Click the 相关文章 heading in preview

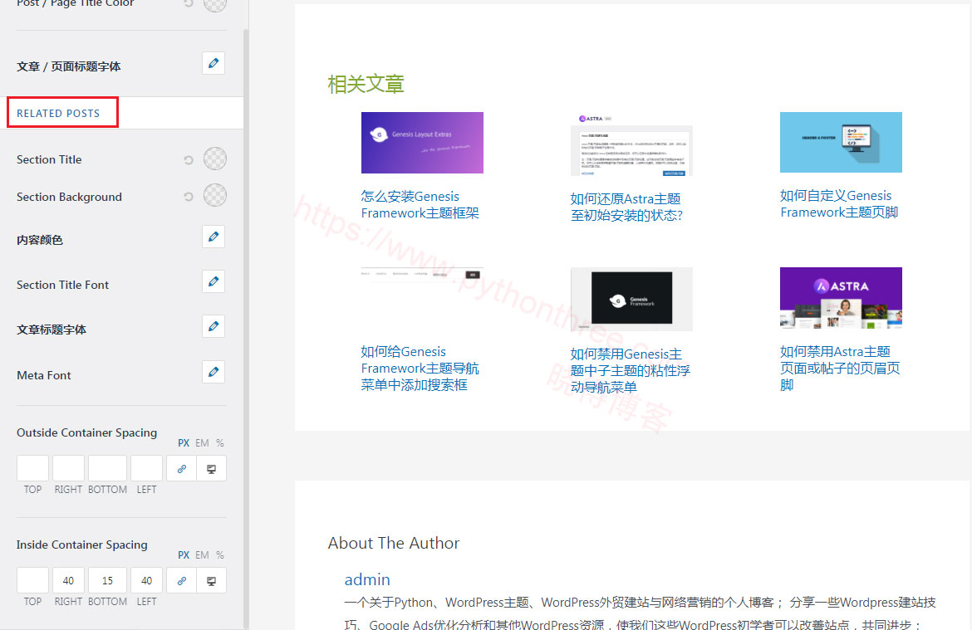pyautogui.click(x=366, y=84)
